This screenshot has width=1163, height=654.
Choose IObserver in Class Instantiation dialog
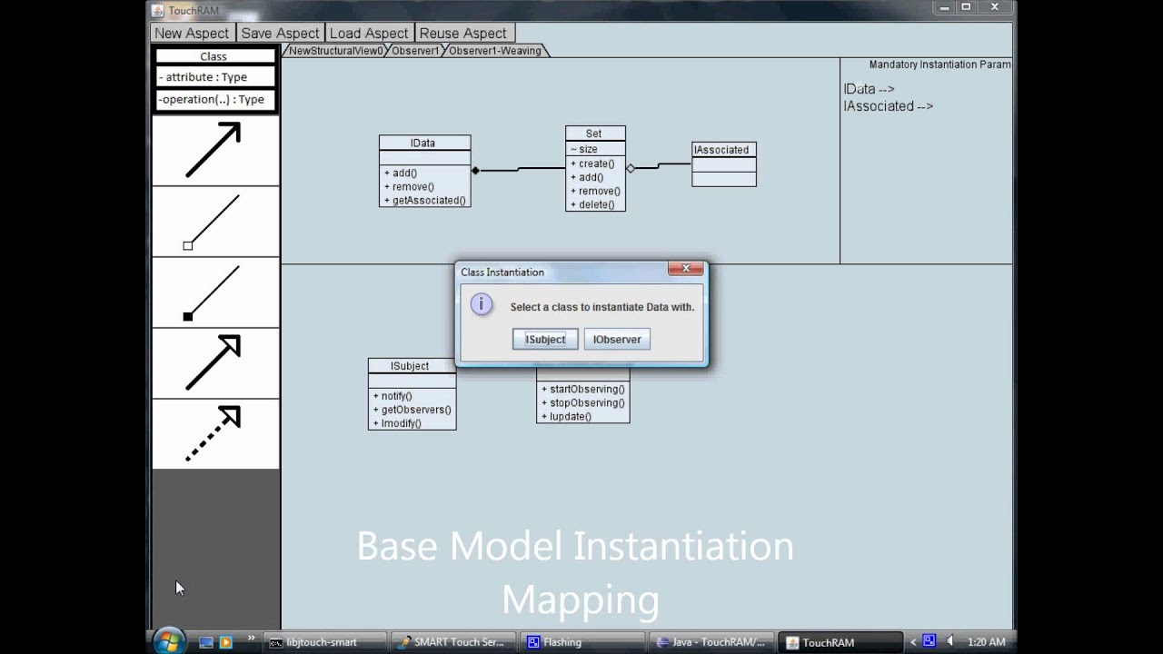pos(617,340)
